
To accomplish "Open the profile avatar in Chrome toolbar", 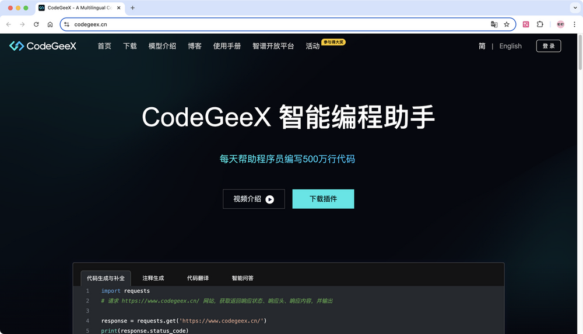I will 560,24.
